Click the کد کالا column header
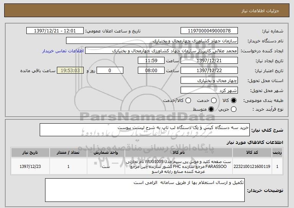Screen dimensions: 294x208 [x=252, y=153]
